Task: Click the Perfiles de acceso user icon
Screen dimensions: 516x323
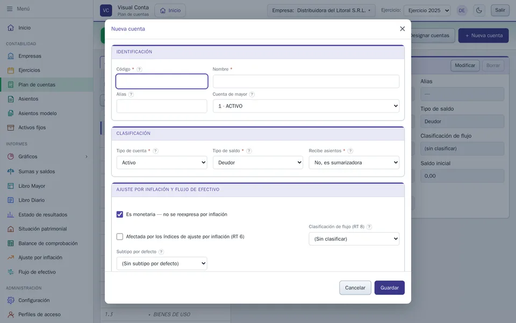Action: pyautogui.click(x=11, y=314)
